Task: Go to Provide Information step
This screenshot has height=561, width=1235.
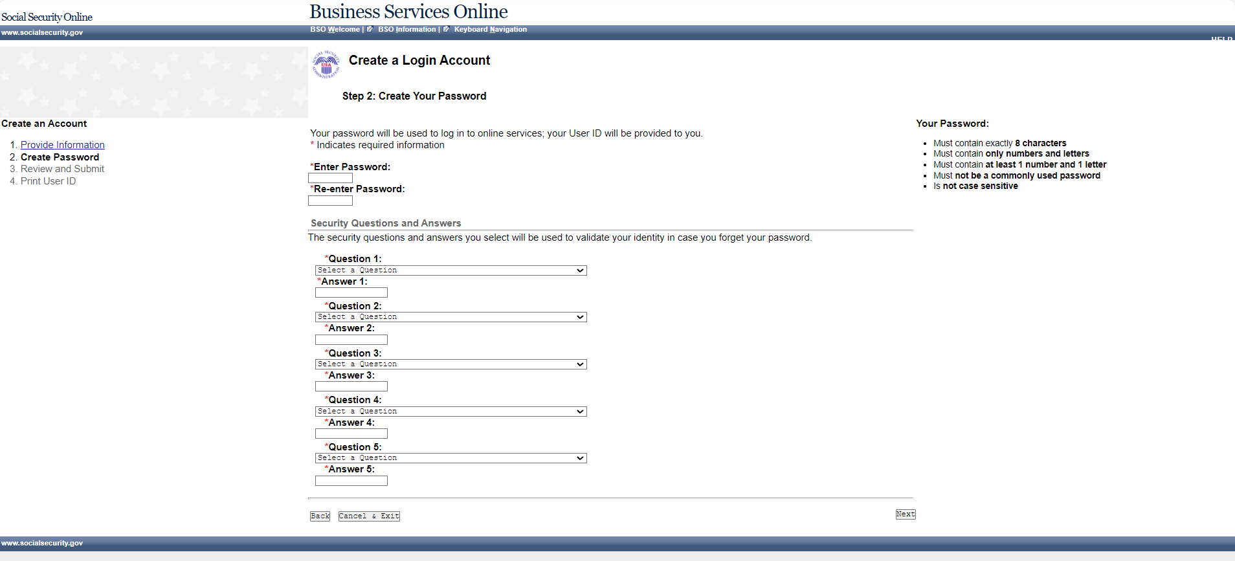Action: tap(62, 145)
